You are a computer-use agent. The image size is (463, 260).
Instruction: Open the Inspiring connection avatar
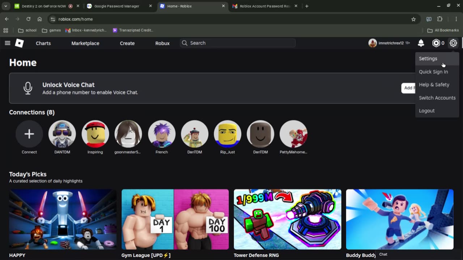pos(95,134)
